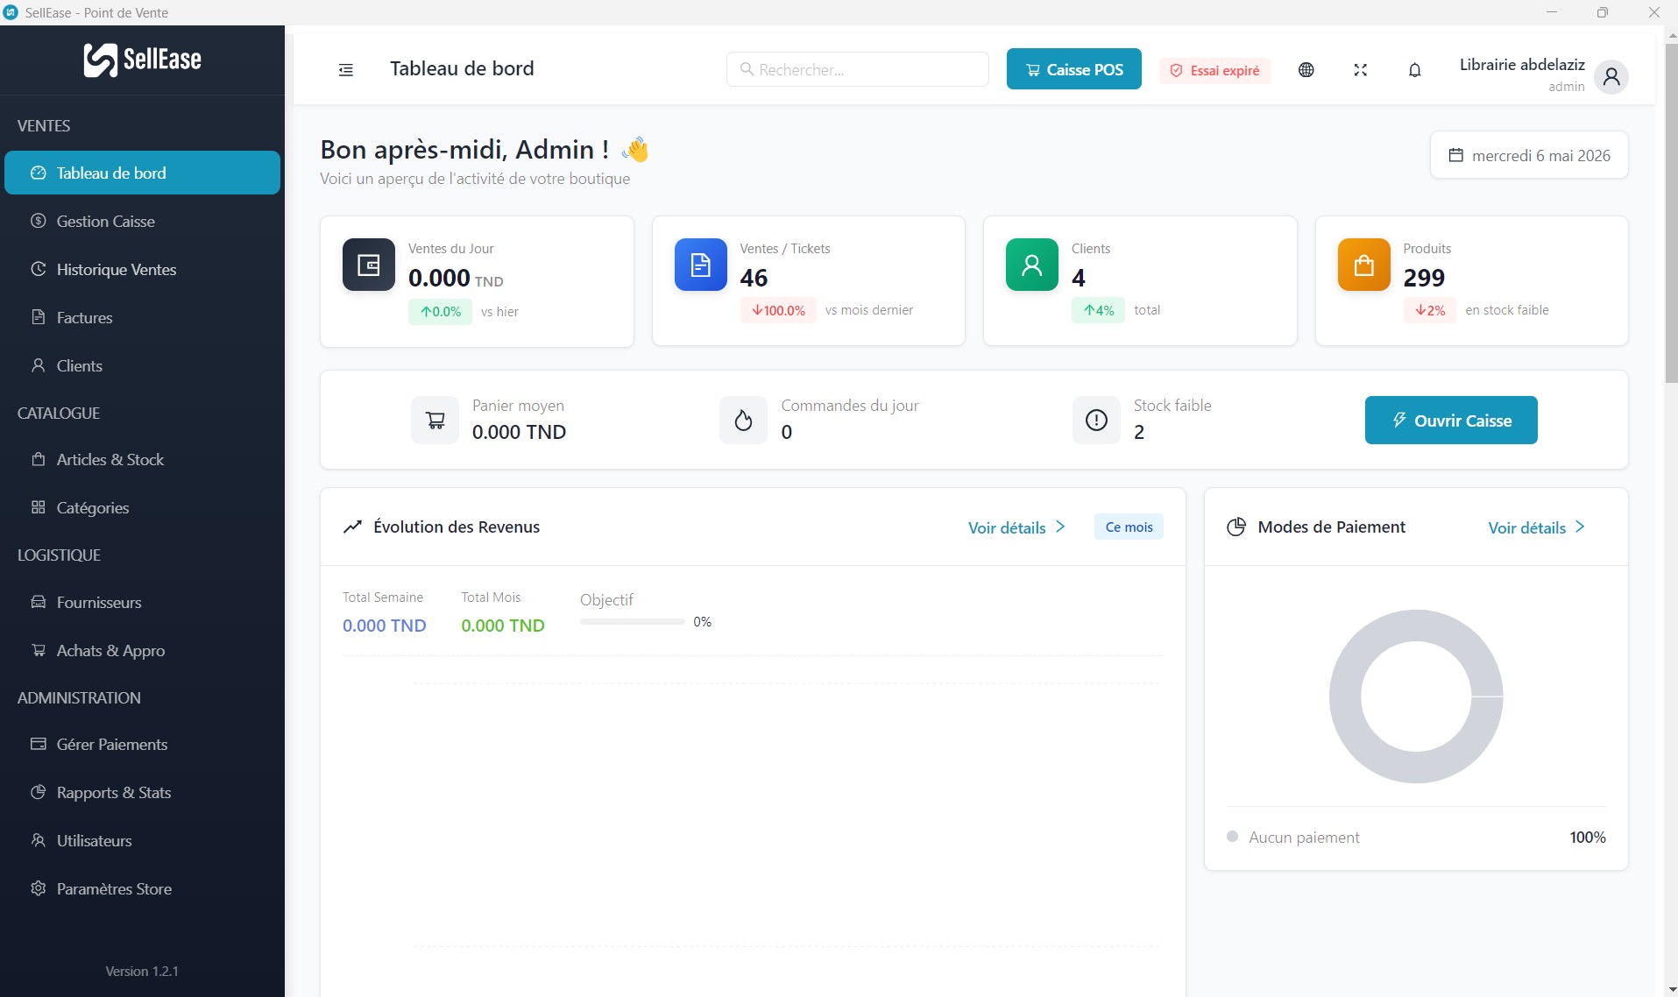Open Gestion Caisse menu item
1678x997 pixels.
(x=142, y=221)
